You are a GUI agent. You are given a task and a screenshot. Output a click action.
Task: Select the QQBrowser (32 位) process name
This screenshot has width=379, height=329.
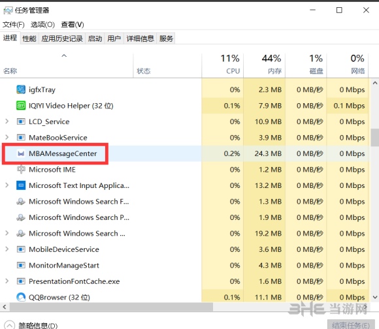[x=59, y=297]
